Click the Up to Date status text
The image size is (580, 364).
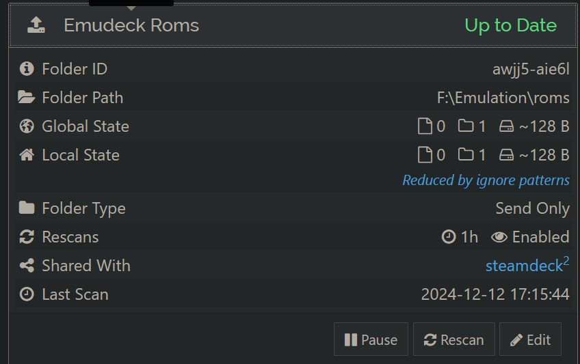pos(510,25)
